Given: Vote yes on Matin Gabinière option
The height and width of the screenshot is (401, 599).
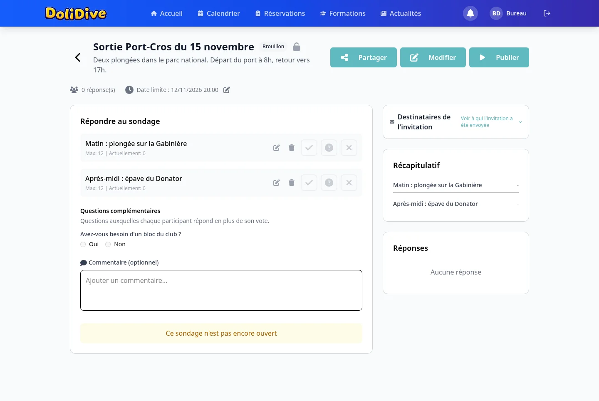Looking at the screenshot, I should click(x=309, y=148).
